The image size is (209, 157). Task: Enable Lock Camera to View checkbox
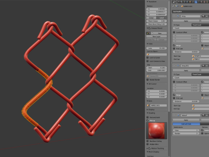click(x=148, y=61)
